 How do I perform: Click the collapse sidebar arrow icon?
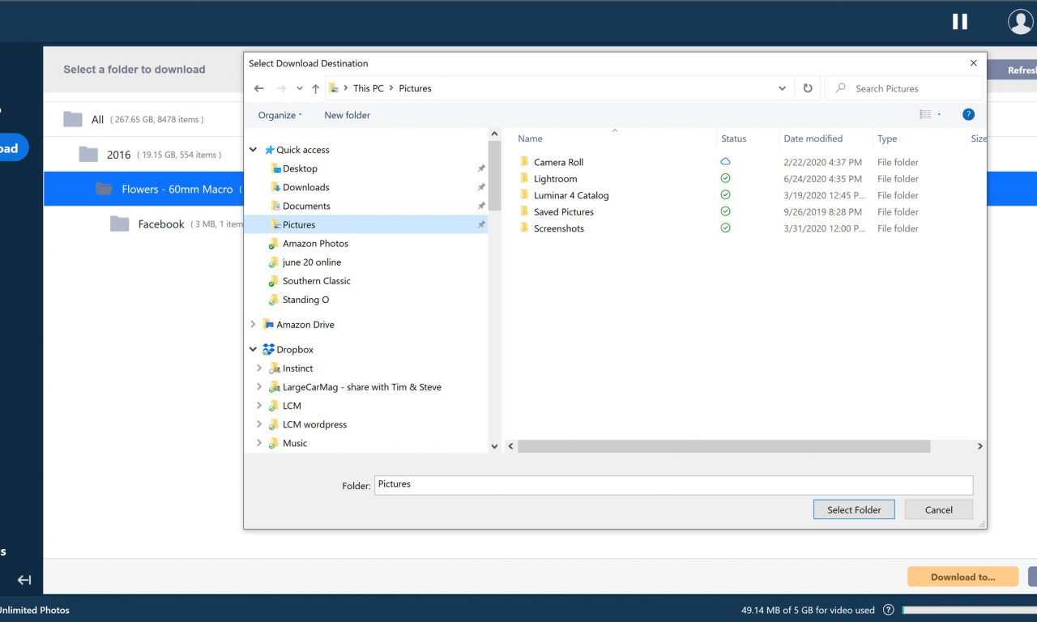point(24,580)
